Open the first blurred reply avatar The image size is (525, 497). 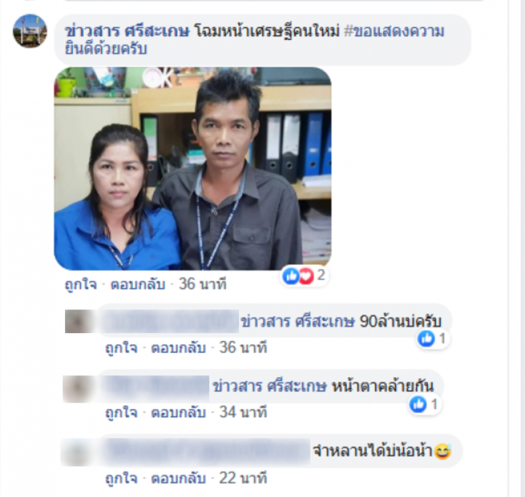point(79,321)
